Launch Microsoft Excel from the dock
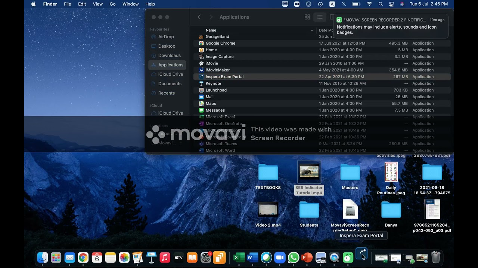Screen dimensions: 478x268 click(x=239, y=258)
